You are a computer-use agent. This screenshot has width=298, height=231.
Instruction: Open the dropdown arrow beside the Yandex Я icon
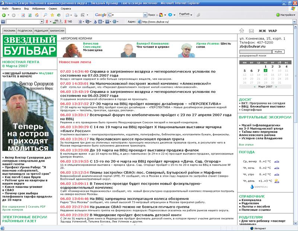[x=51, y=22]
